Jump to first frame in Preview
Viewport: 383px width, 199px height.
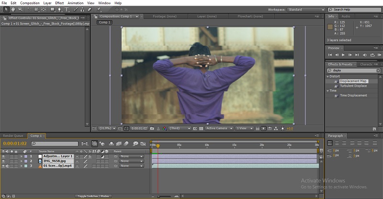[x=330, y=55]
